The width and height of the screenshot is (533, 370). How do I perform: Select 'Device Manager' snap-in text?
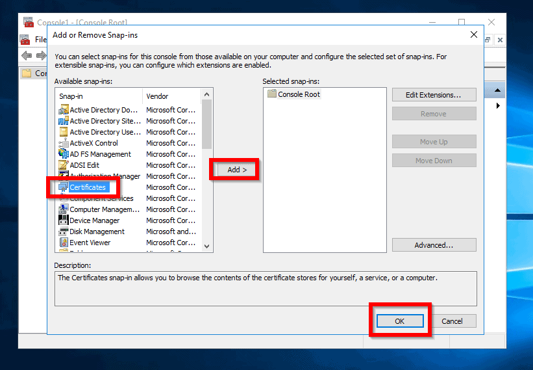coord(95,220)
